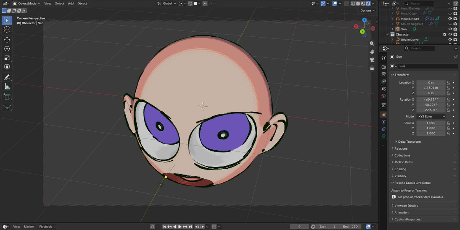
Task: Toggle visibility of the Sun object
Action: pos(450,29)
